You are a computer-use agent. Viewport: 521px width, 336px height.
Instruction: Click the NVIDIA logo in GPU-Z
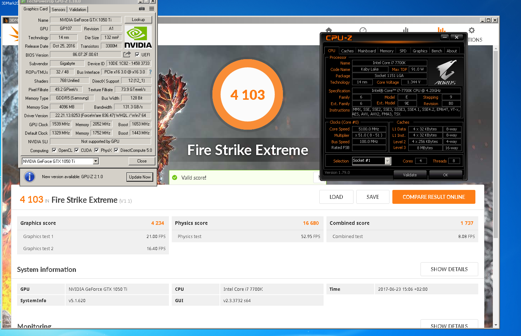[138, 37]
